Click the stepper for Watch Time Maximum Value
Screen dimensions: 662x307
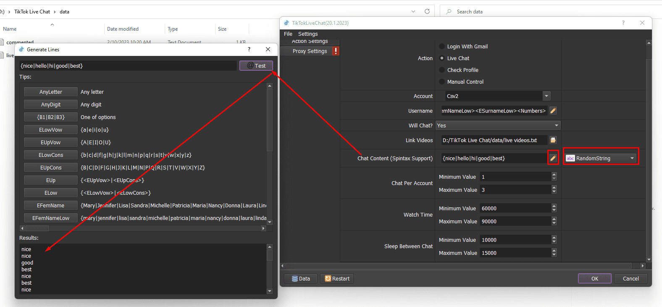tap(554, 221)
